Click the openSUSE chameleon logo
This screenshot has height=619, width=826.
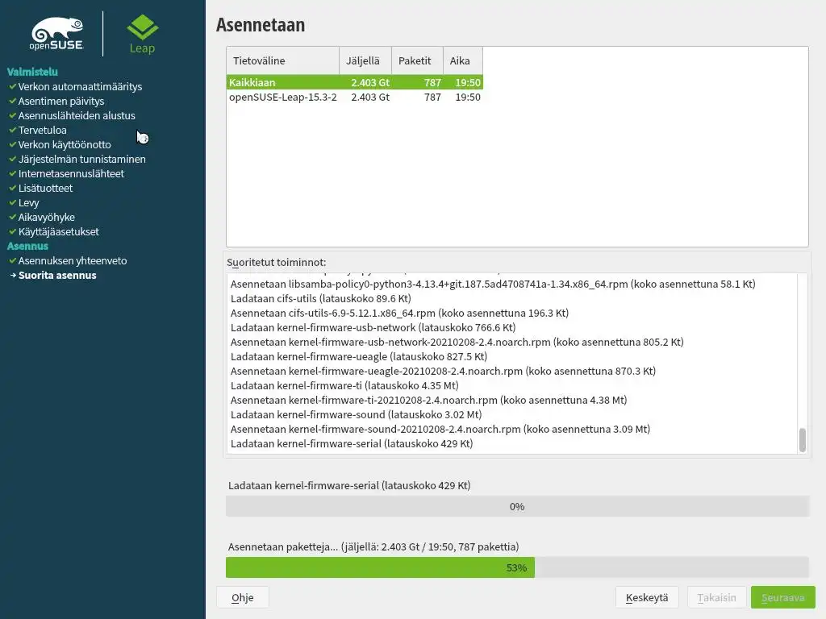coord(57,34)
